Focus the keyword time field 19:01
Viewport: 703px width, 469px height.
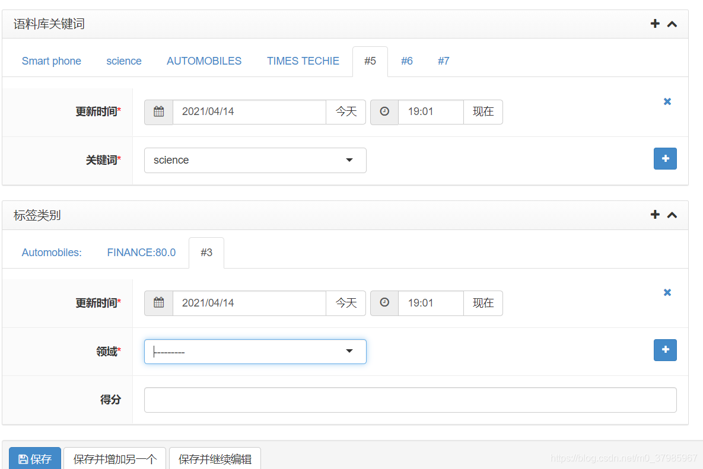point(431,112)
